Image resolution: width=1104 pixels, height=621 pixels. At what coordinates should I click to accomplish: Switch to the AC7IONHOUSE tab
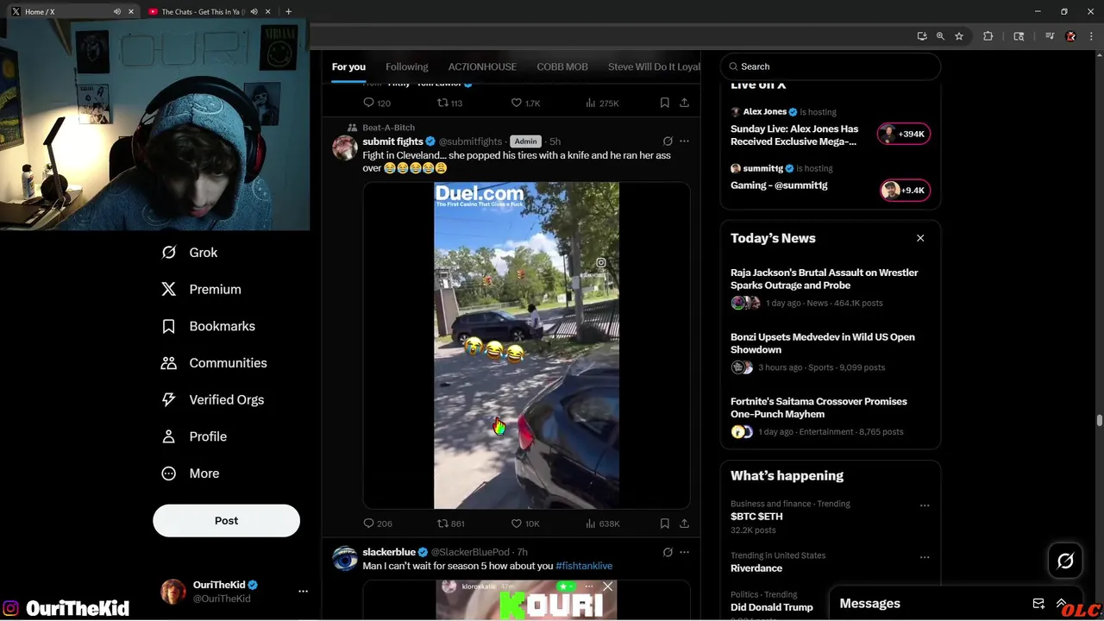pyautogui.click(x=482, y=66)
